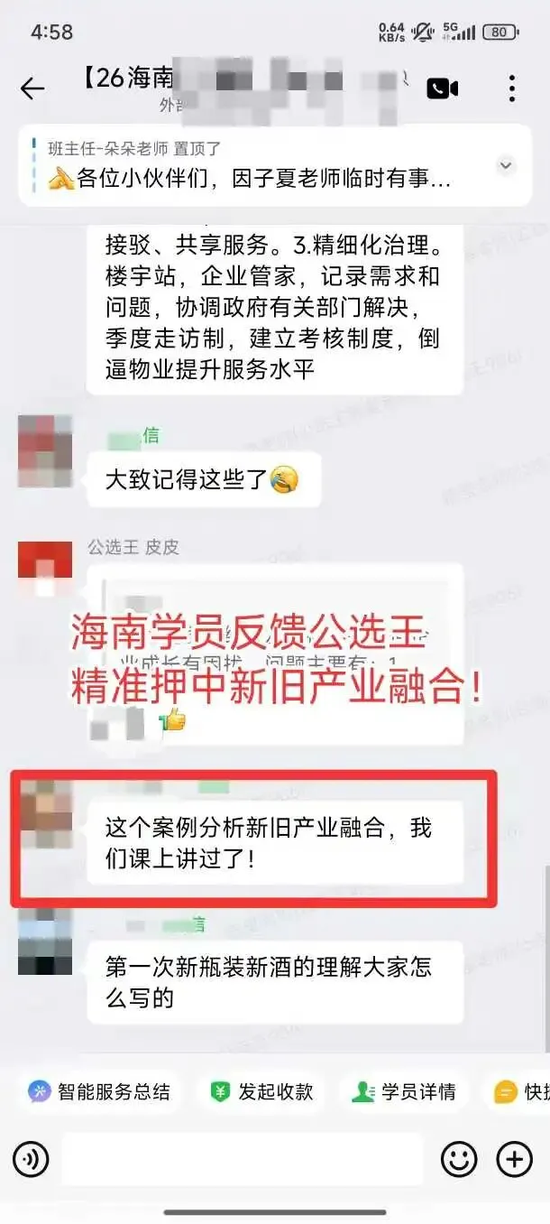This screenshot has height=1224, width=550.
Task: Start a video call via camera icon
Action: [442, 88]
